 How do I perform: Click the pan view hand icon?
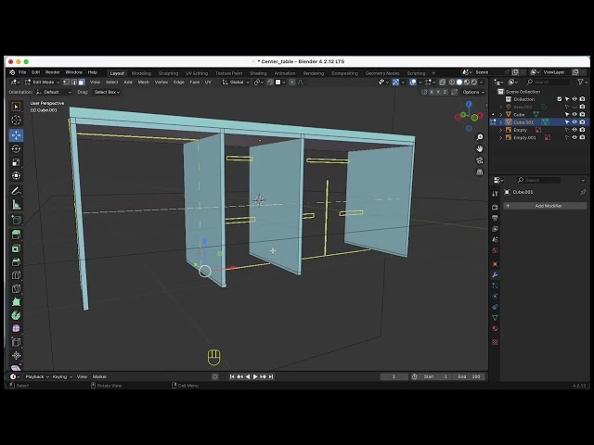click(x=480, y=148)
